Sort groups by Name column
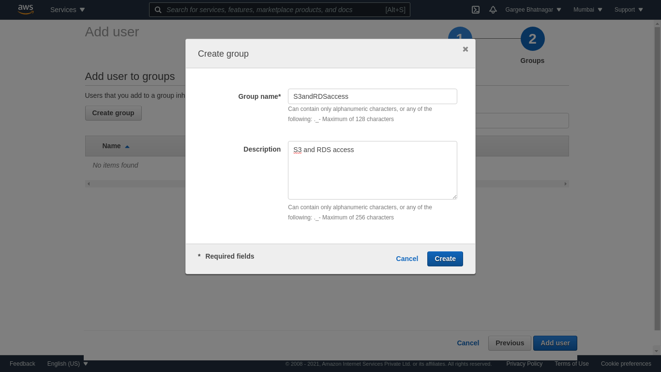 (x=116, y=146)
